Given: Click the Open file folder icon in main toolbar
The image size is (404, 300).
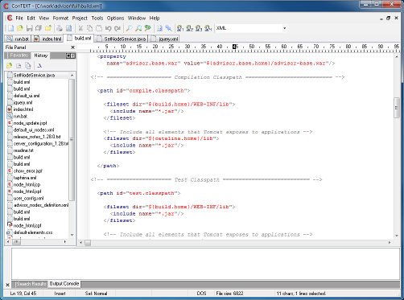Looking at the screenshot, I should coord(20,28).
